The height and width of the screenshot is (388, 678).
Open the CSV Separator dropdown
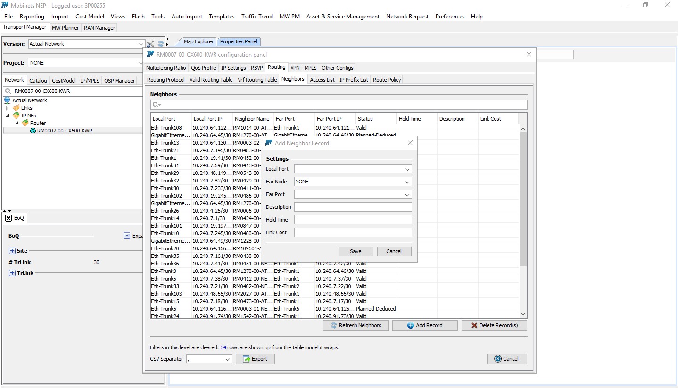point(209,359)
